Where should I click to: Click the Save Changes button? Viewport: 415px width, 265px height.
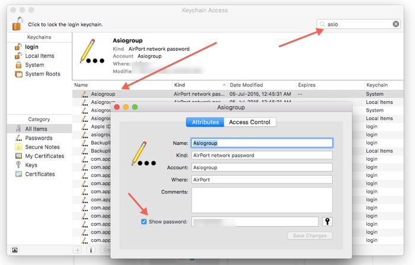[x=309, y=235]
